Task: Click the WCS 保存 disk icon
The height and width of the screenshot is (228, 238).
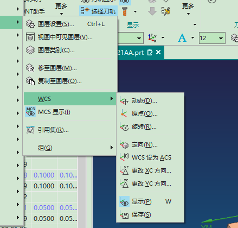Action: 124,215
